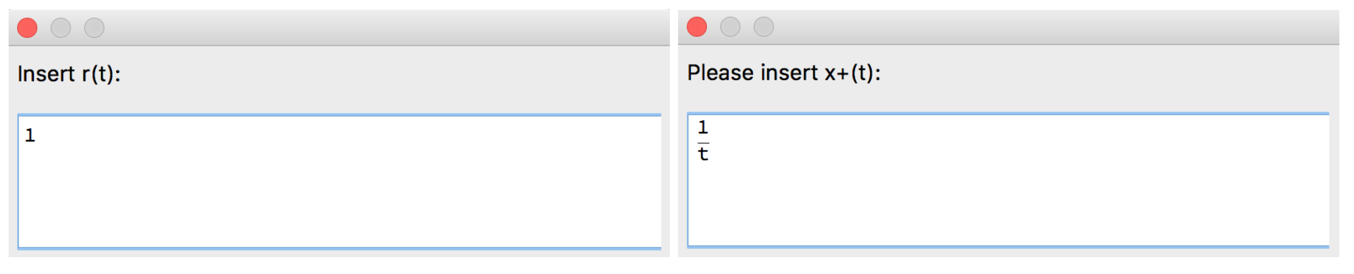Click the fraction bar in x+(t) field
Viewport: 1354px width, 274px height.
point(703,143)
